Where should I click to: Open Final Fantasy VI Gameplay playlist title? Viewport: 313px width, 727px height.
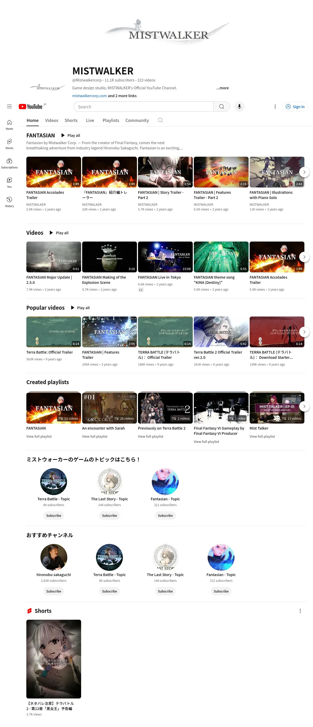coord(219,431)
